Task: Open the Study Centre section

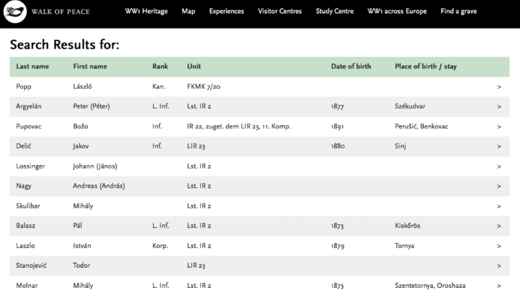Action: tap(334, 11)
